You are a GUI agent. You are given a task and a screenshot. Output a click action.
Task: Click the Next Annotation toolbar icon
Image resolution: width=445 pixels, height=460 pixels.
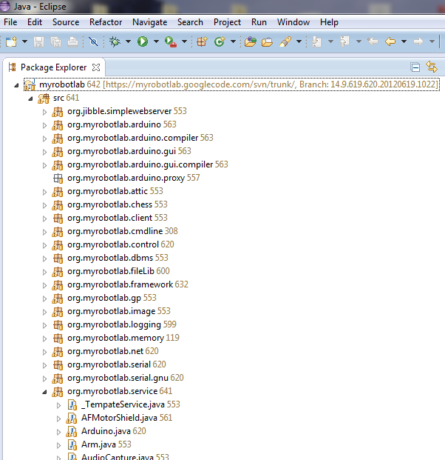click(316, 41)
